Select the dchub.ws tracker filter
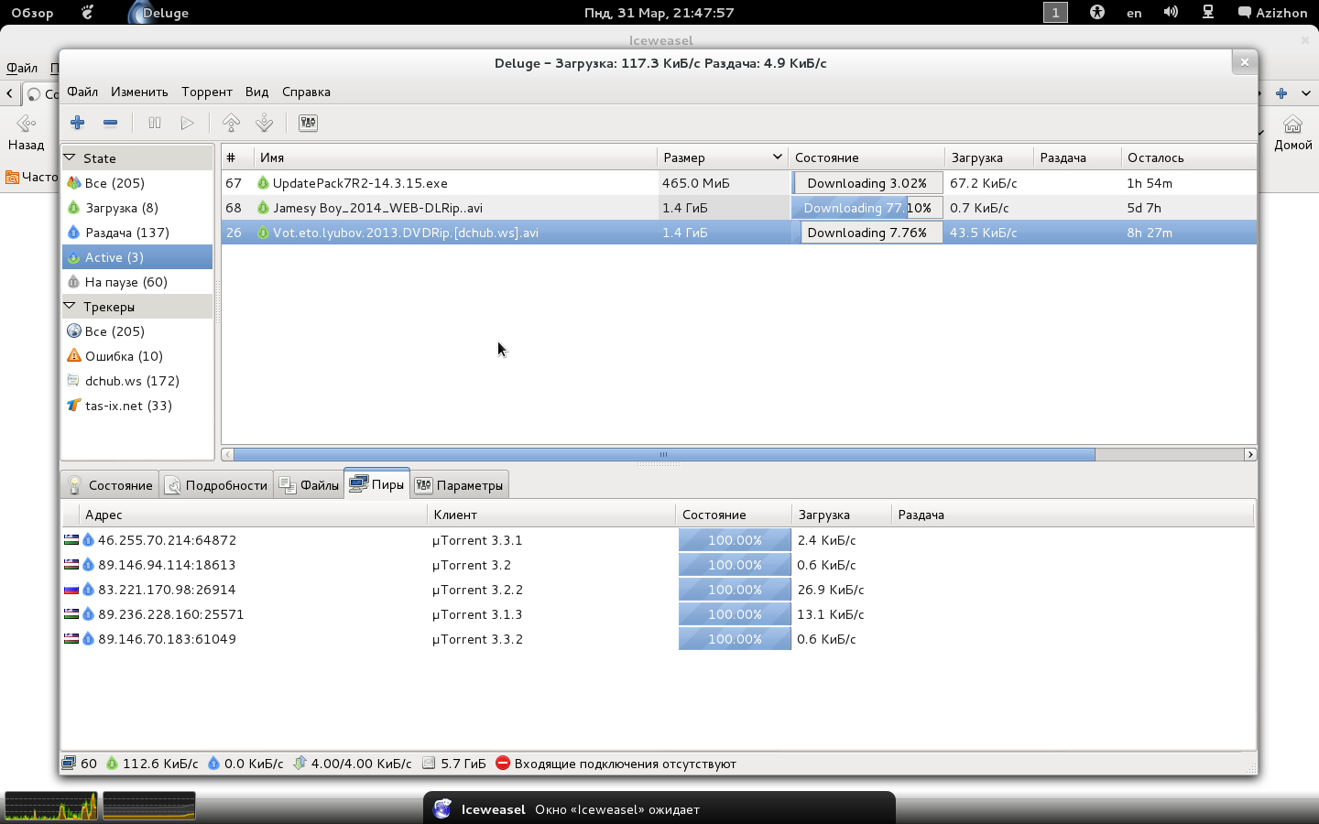This screenshot has width=1319, height=824. (x=131, y=381)
